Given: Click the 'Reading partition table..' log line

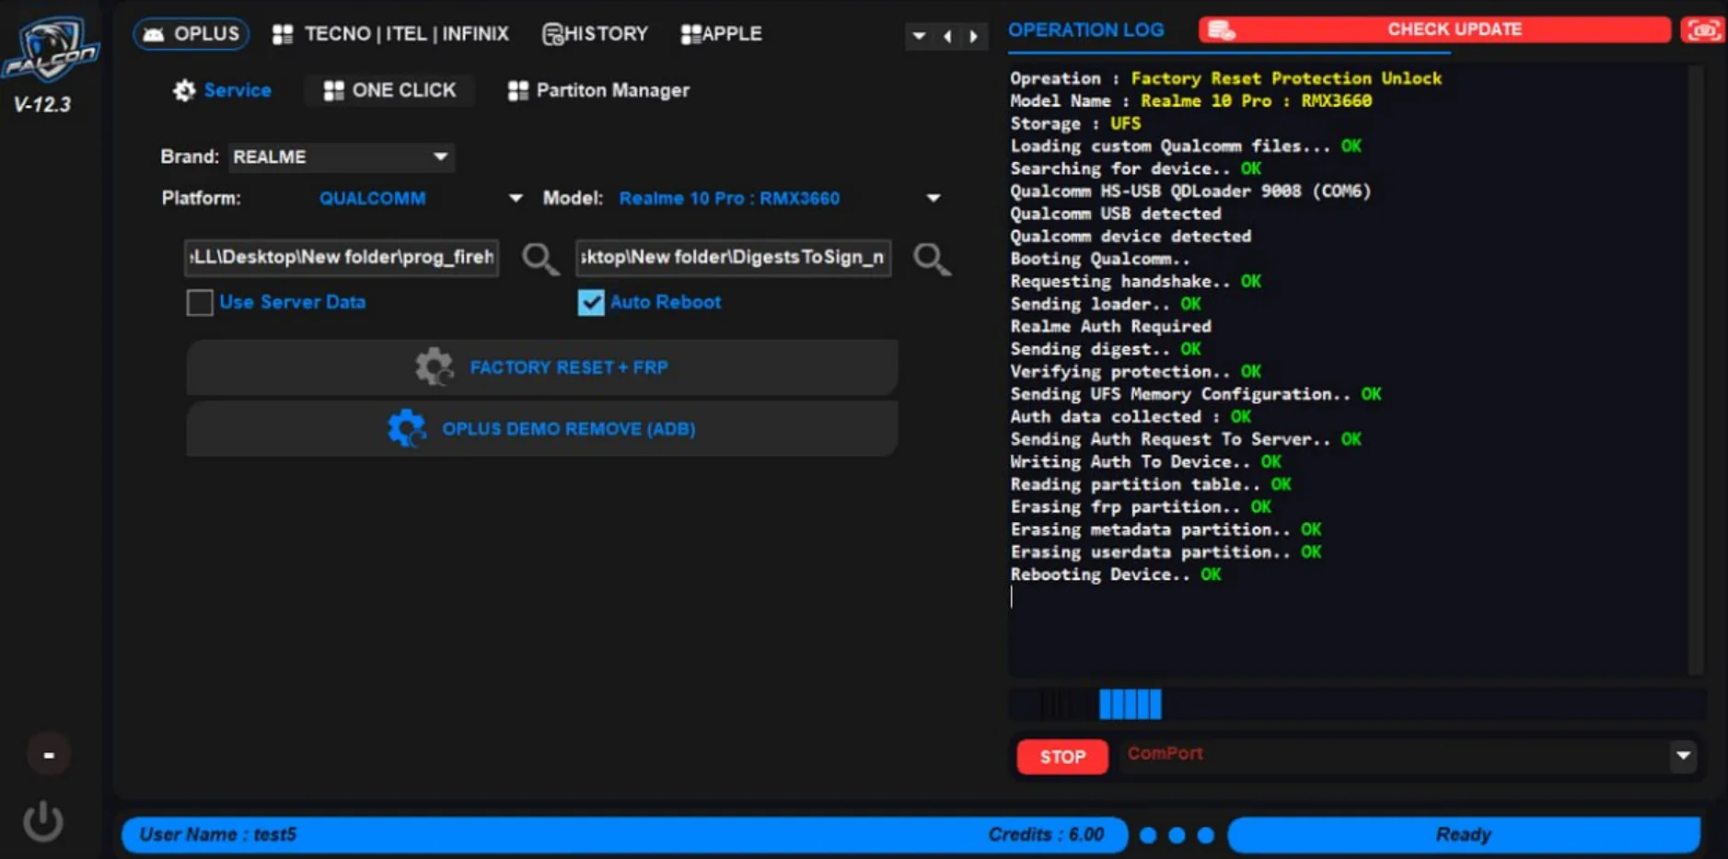Looking at the screenshot, I should coord(1151,484).
